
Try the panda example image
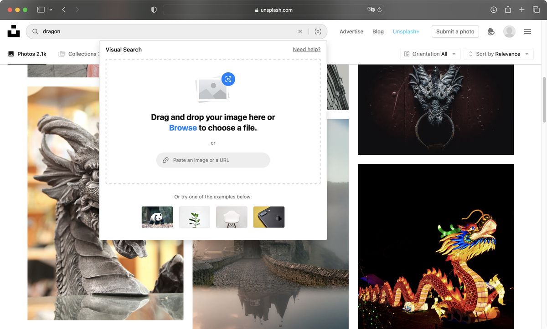tap(157, 217)
